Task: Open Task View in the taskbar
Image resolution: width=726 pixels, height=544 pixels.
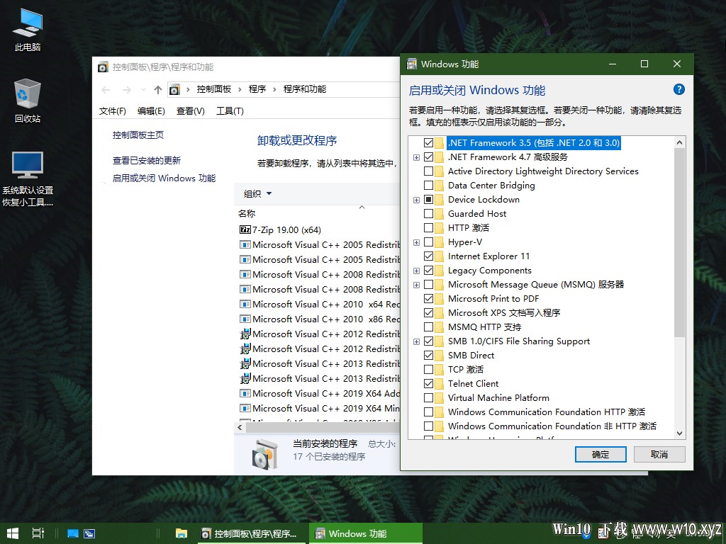Action: (x=38, y=533)
